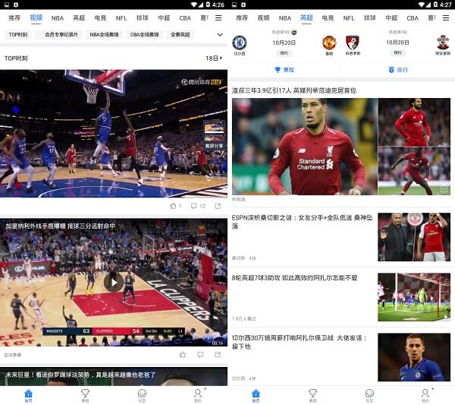The image size is (455, 405).
Task: Tap the Wi-Fi status icon at 4:26
Action: 194,5
